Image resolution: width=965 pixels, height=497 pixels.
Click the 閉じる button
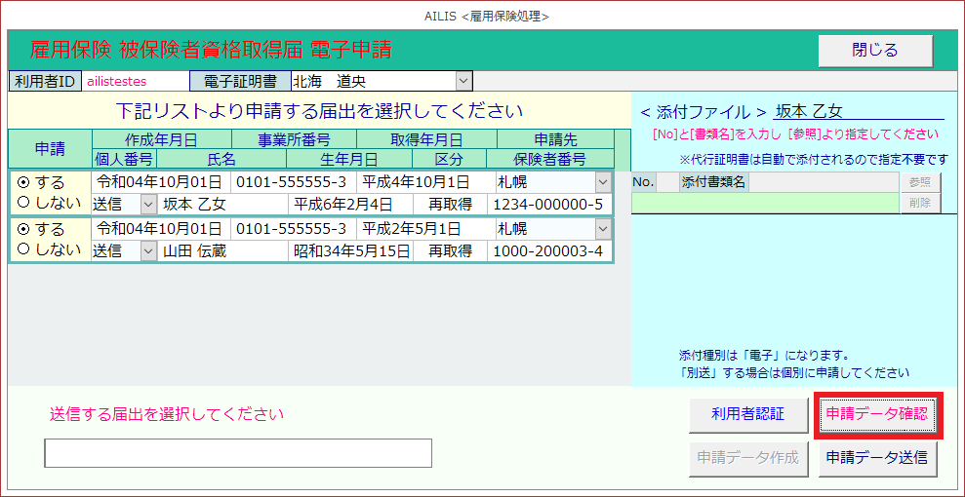pyautogui.click(x=874, y=51)
